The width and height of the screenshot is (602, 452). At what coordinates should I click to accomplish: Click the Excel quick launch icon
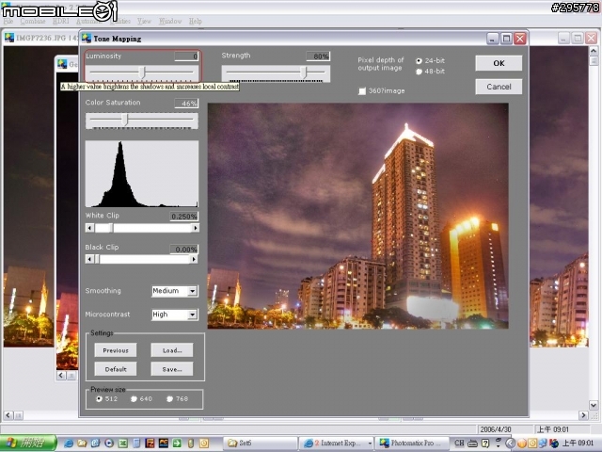pos(122,444)
